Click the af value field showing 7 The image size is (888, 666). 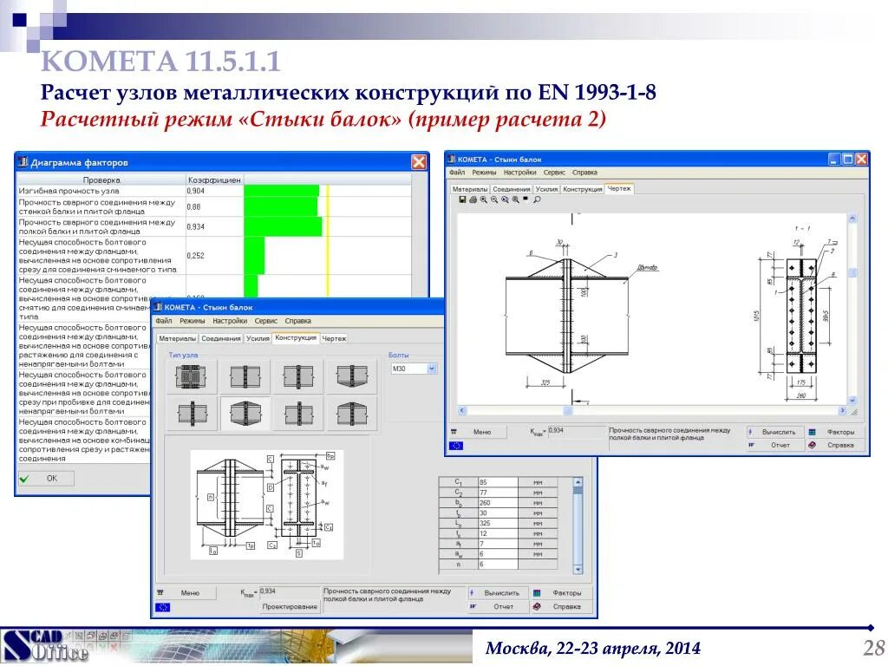[x=498, y=544]
